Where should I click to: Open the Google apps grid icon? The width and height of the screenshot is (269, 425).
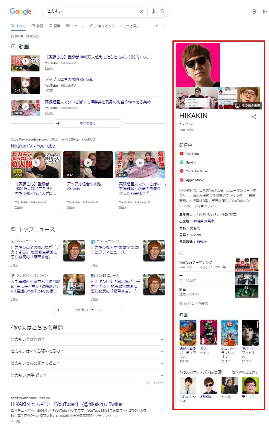pos(265,12)
